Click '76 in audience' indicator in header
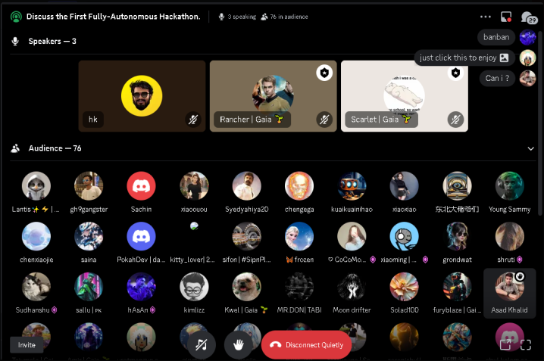This screenshot has width=544, height=361. pyautogui.click(x=284, y=17)
